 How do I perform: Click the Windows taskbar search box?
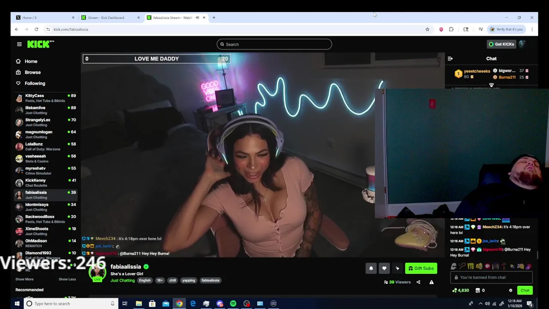(70, 303)
